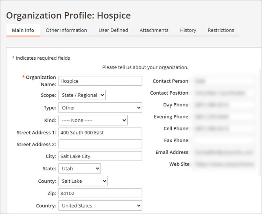Screen dimensions: 262x214
Task: Open the Scope dropdown
Action: click(x=82, y=95)
